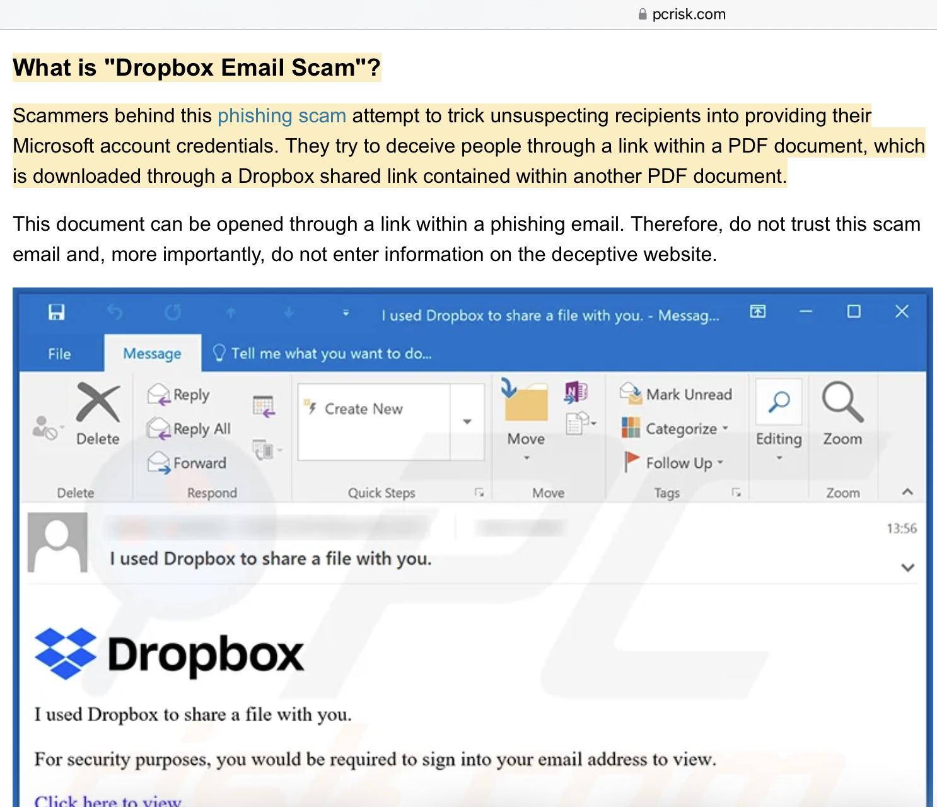Open the Rules/actions document icon dropdown
937x807 pixels.
click(581, 423)
